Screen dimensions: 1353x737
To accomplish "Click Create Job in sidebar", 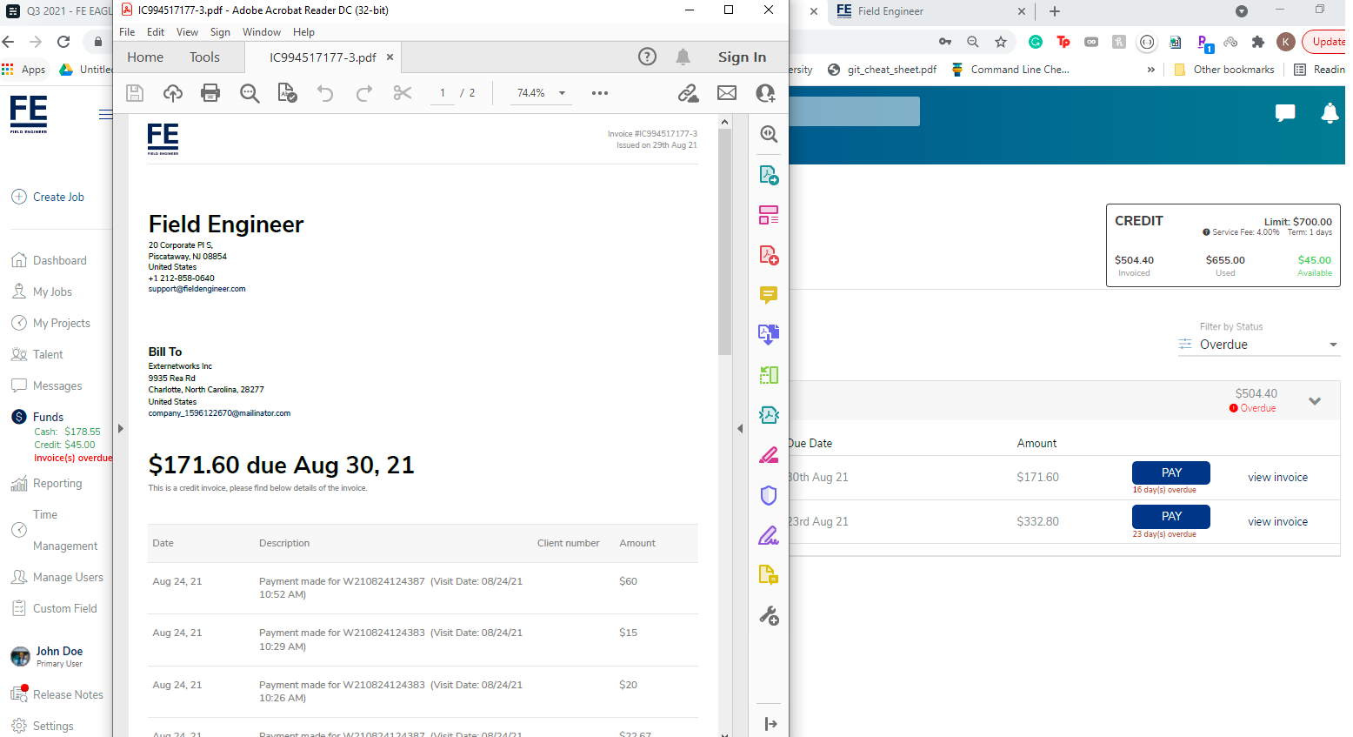I will (x=48, y=198).
